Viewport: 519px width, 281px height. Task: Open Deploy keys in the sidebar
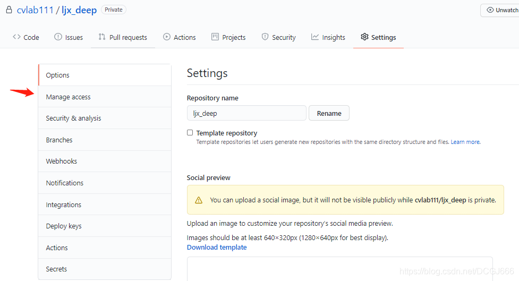pyautogui.click(x=64, y=226)
